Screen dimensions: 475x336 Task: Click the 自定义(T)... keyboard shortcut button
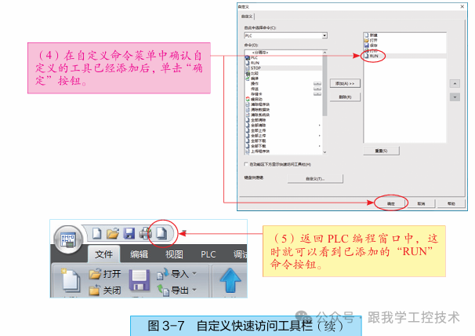[315, 179]
